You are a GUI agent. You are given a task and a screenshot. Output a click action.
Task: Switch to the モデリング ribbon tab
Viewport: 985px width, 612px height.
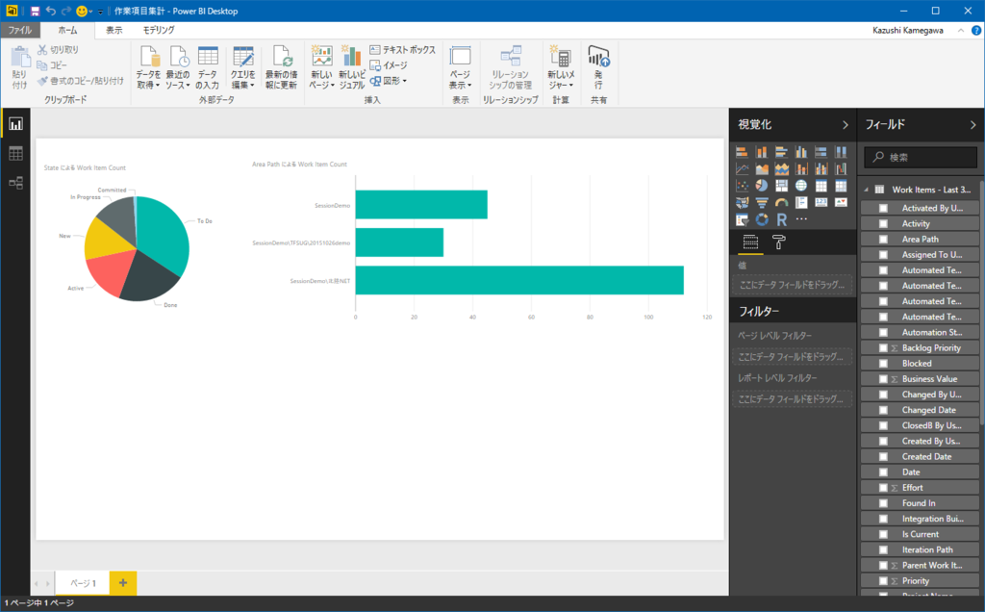tap(159, 30)
